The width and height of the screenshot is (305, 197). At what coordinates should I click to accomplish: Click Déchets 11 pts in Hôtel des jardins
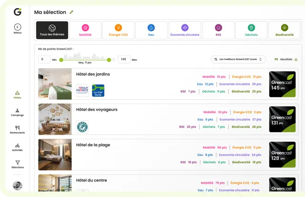[213, 91]
